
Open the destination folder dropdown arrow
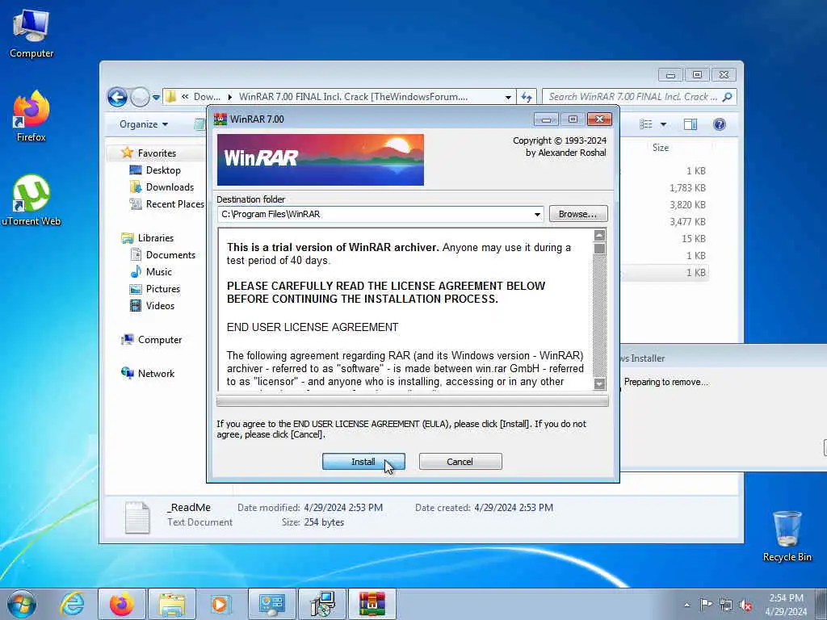tap(536, 214)
